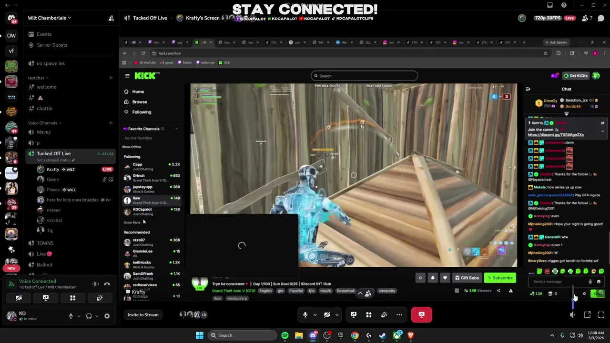Click the invite members icon beside server name
Screen dimensions: 610x343
pos(111,18)
